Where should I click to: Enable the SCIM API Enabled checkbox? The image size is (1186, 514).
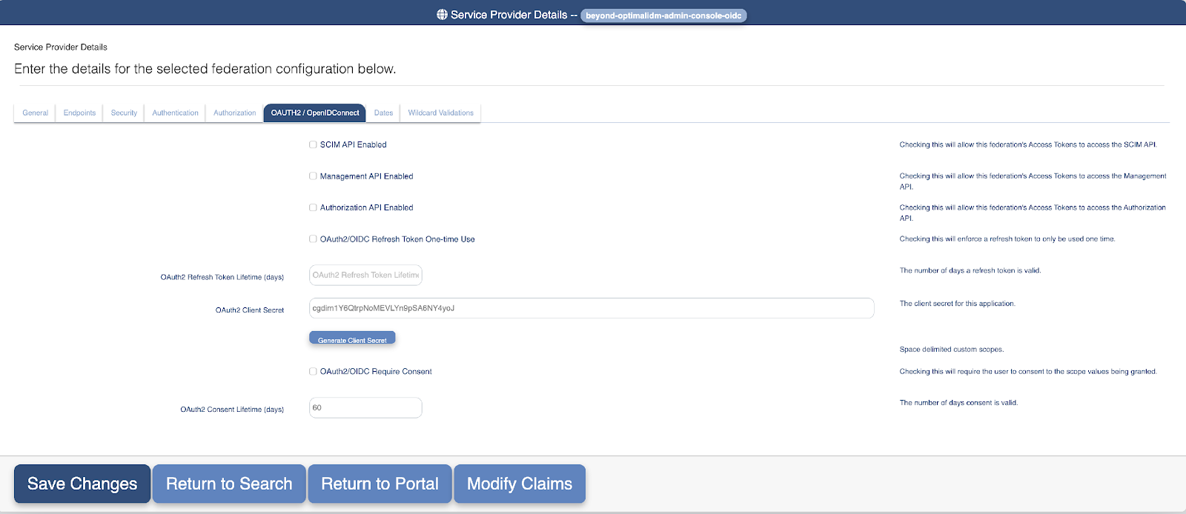click(x=313, y=145)
